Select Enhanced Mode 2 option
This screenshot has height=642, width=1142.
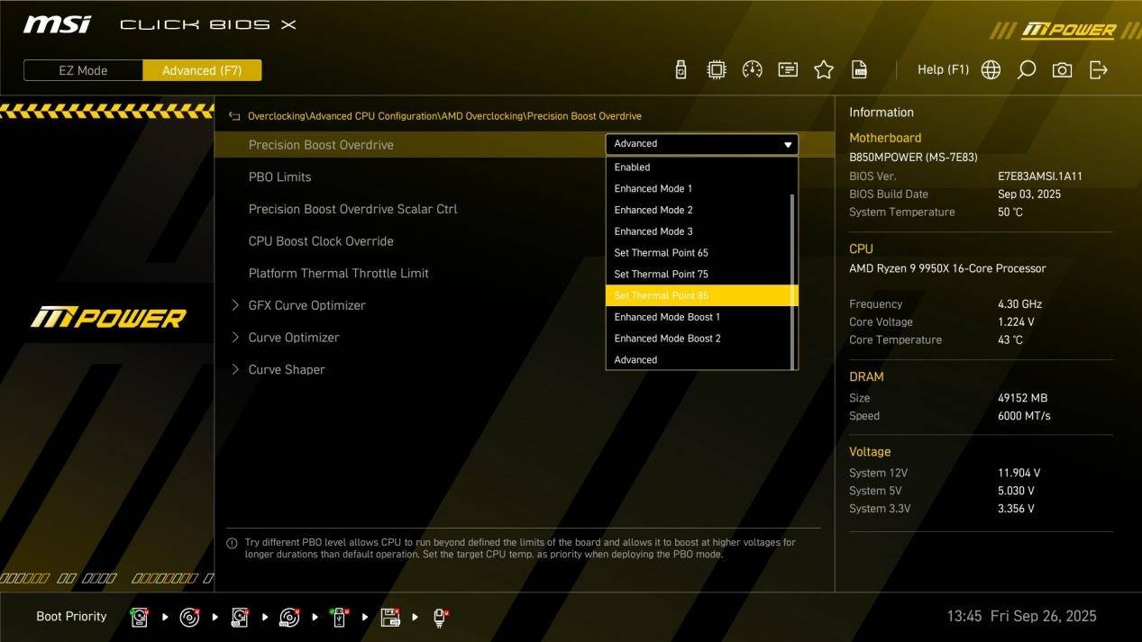point(653,210)
